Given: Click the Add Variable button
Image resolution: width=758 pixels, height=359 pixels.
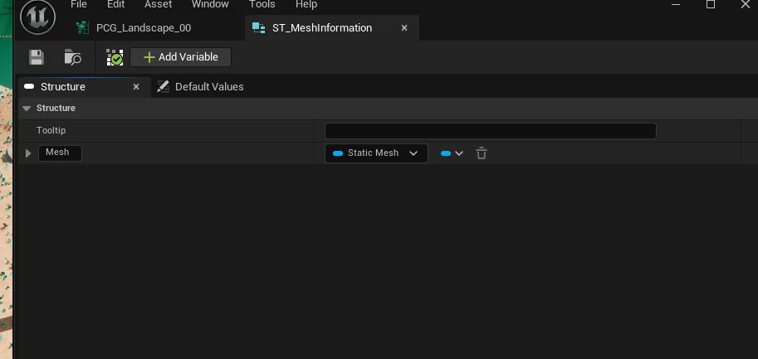Looking at the screenshot, I should [x=180, y=57].
